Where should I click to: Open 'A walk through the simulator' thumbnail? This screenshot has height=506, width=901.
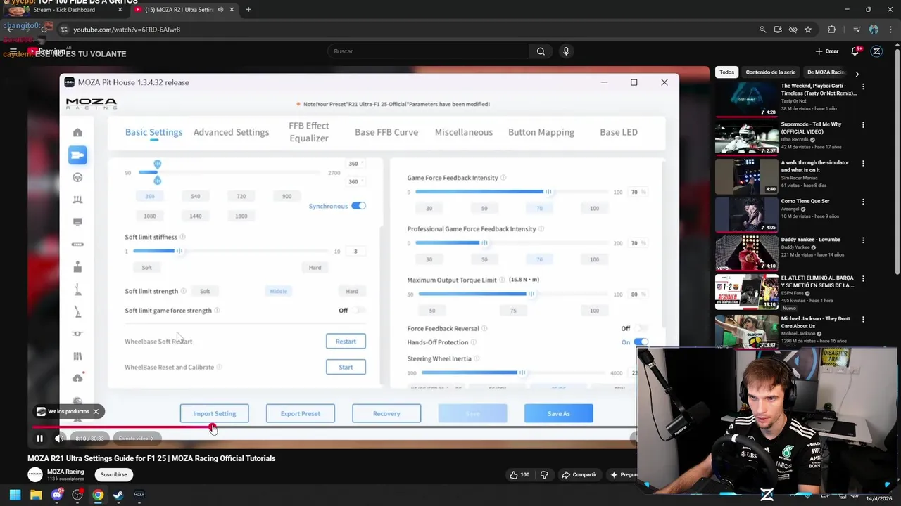tap(747, 176)
